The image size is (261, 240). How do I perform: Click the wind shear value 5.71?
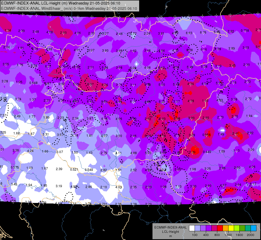point(133,102)
